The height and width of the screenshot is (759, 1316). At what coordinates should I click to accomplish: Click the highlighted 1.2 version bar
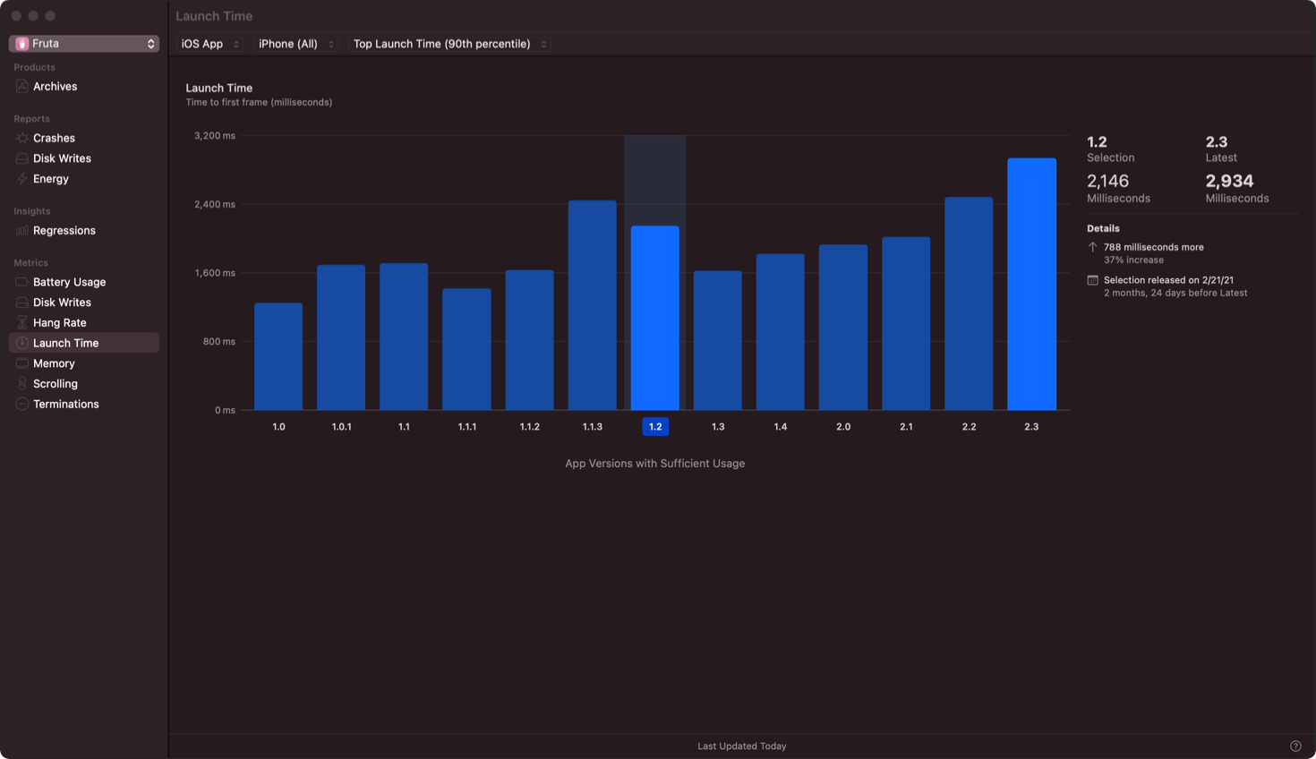[654, 318]
